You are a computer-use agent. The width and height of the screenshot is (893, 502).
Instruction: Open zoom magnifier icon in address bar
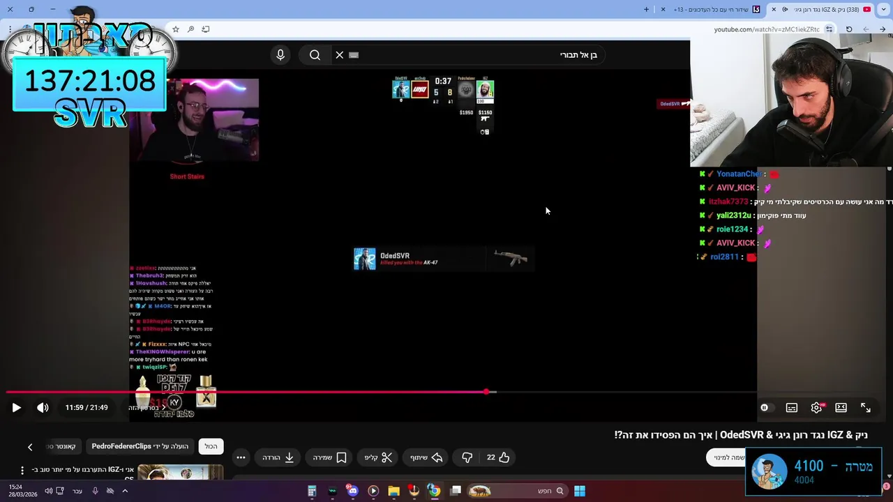click(191, 29)
